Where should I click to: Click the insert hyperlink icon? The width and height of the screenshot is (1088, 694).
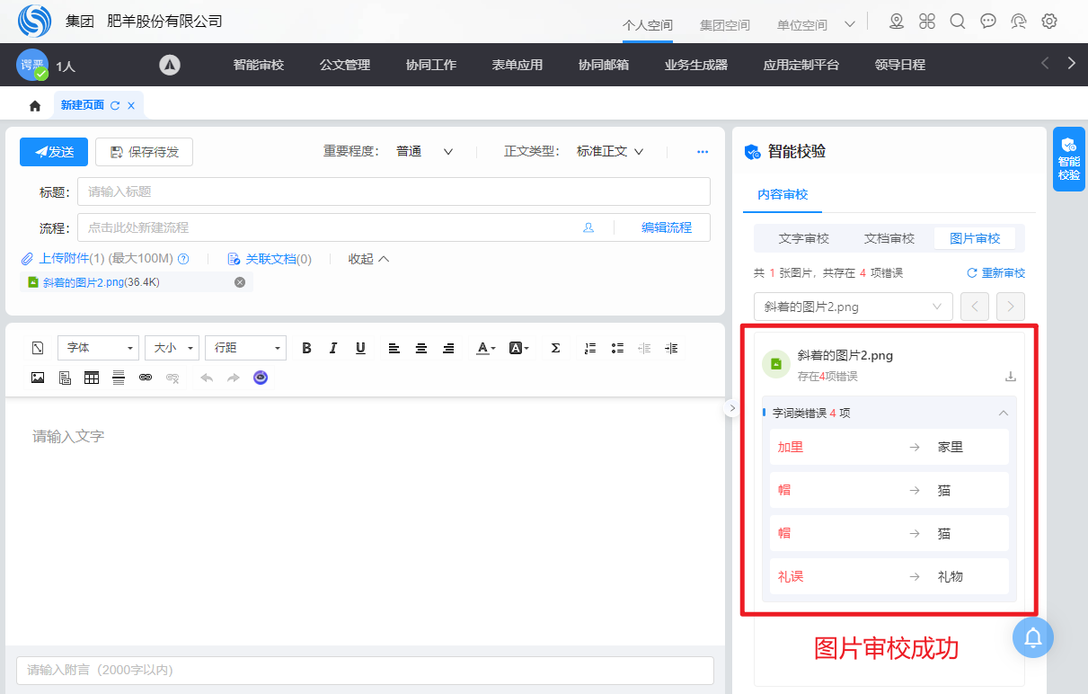(x=146, y=378)
